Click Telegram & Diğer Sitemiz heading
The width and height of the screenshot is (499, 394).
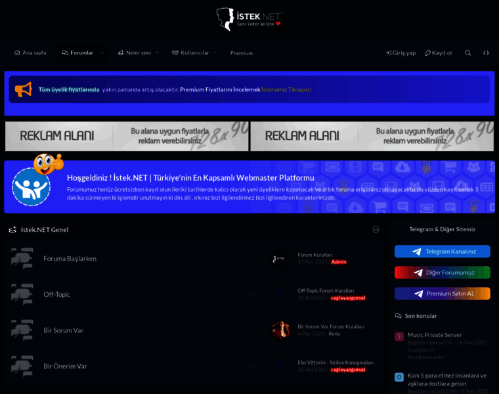(x=443, y=229)
